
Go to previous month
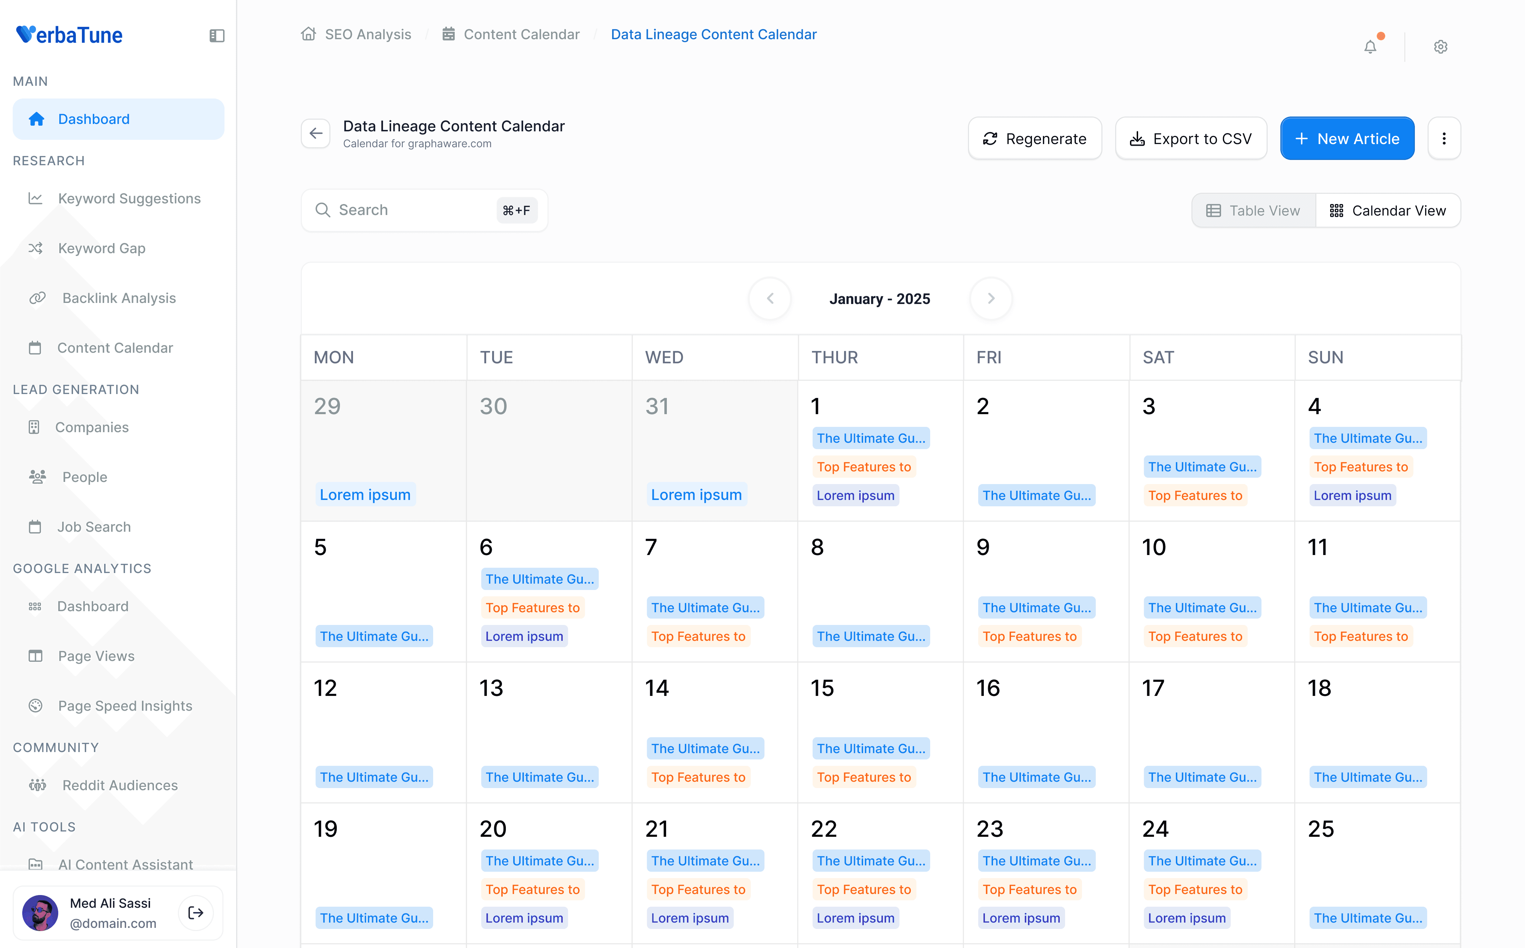(x=770, y=298)
